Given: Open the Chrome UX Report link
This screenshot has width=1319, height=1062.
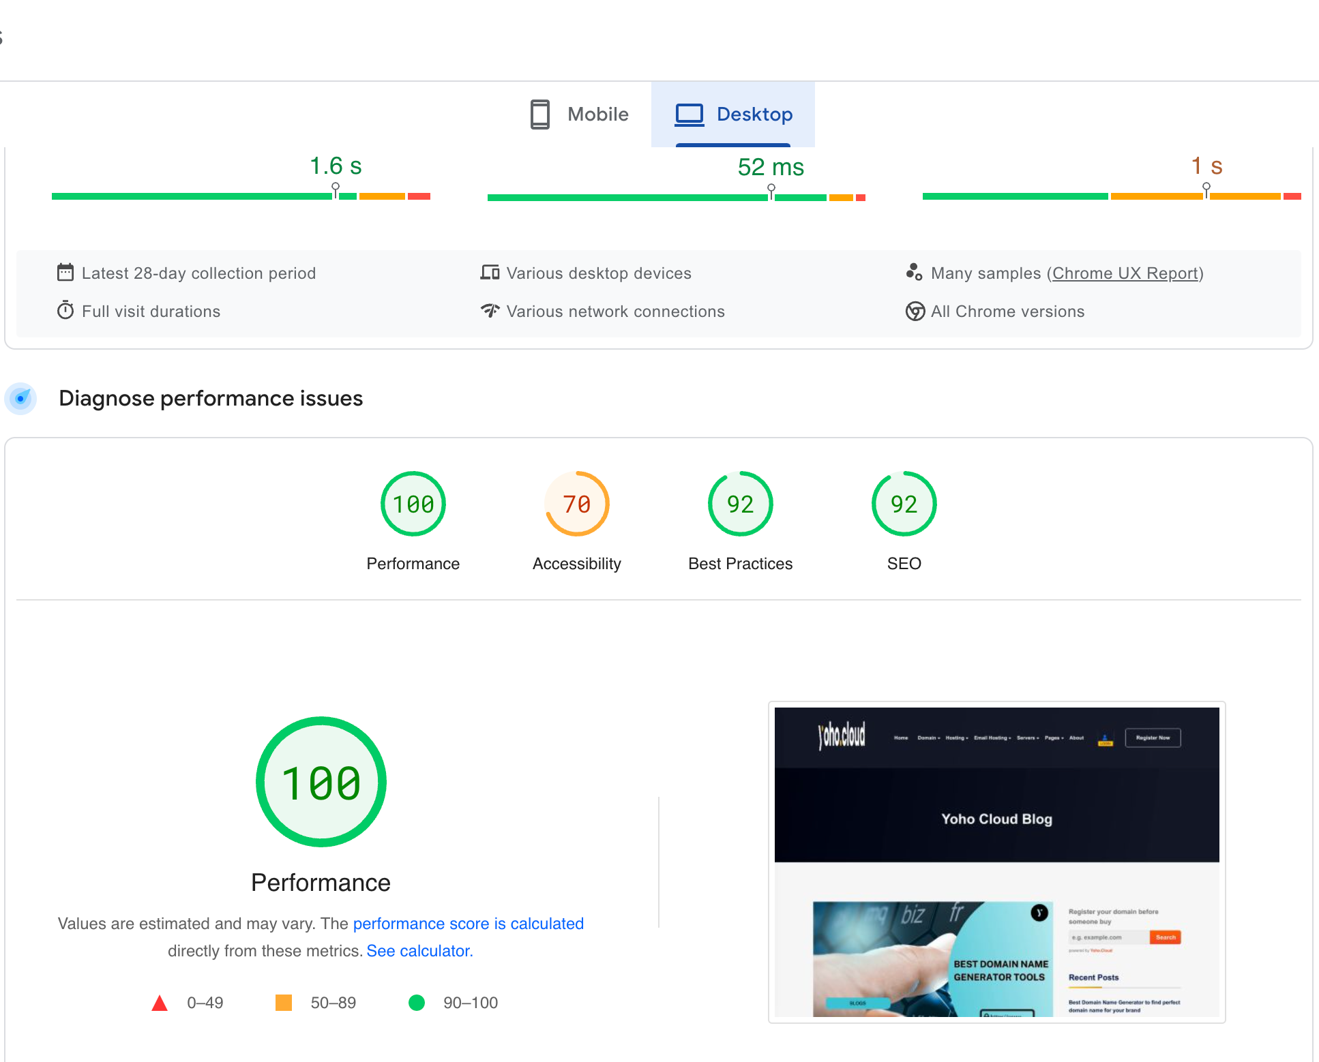Looking at the screenshot, I should [1125, 273].
